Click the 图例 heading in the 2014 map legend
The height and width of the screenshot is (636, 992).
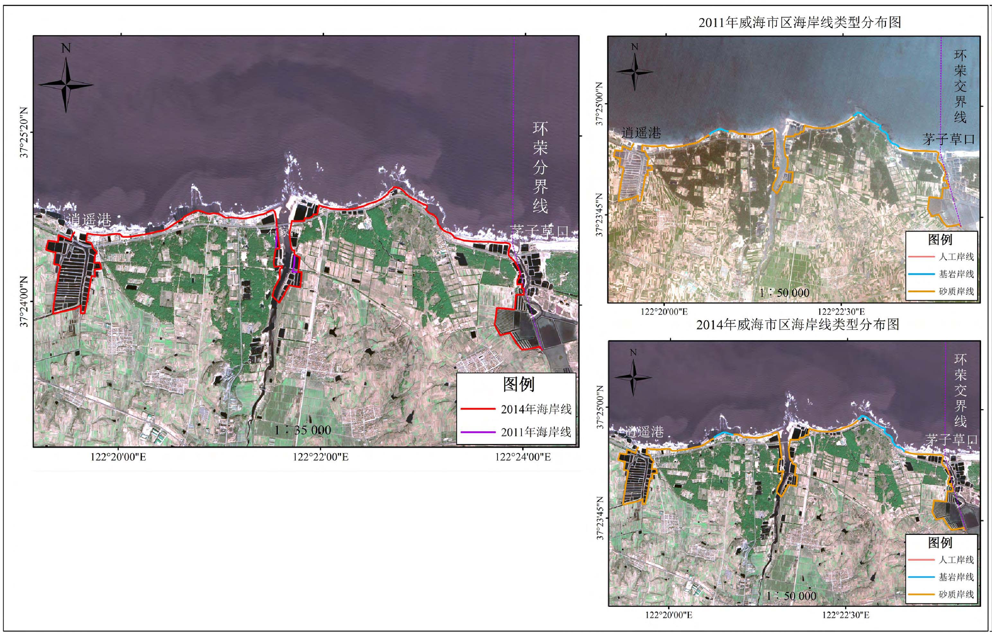coord(940,543)
